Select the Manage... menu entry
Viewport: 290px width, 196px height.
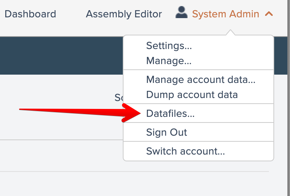tap(169, 60)
